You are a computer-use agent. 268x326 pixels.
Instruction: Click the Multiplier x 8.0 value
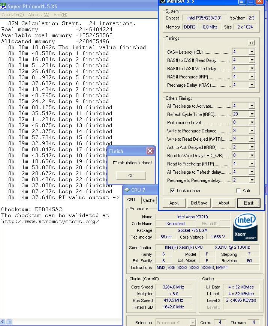click(174, 294)
